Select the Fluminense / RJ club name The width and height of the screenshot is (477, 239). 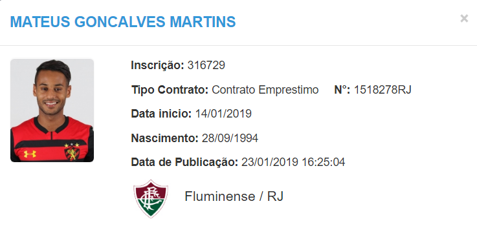[234, 196]
